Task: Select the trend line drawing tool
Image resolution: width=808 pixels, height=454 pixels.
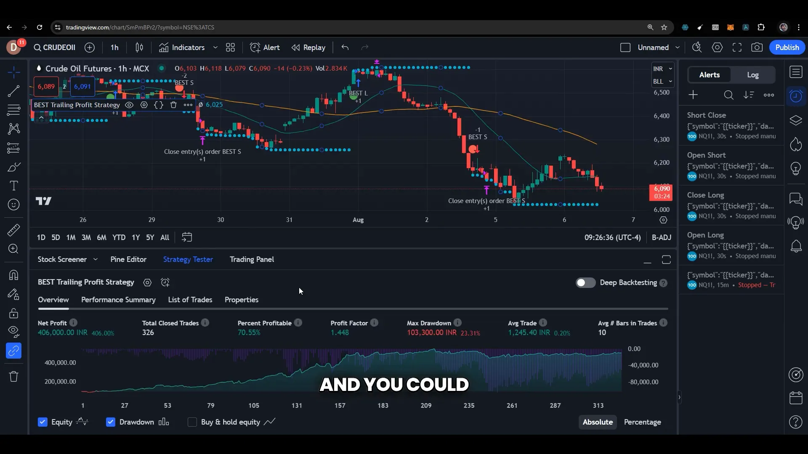Action: click(13, 91)
